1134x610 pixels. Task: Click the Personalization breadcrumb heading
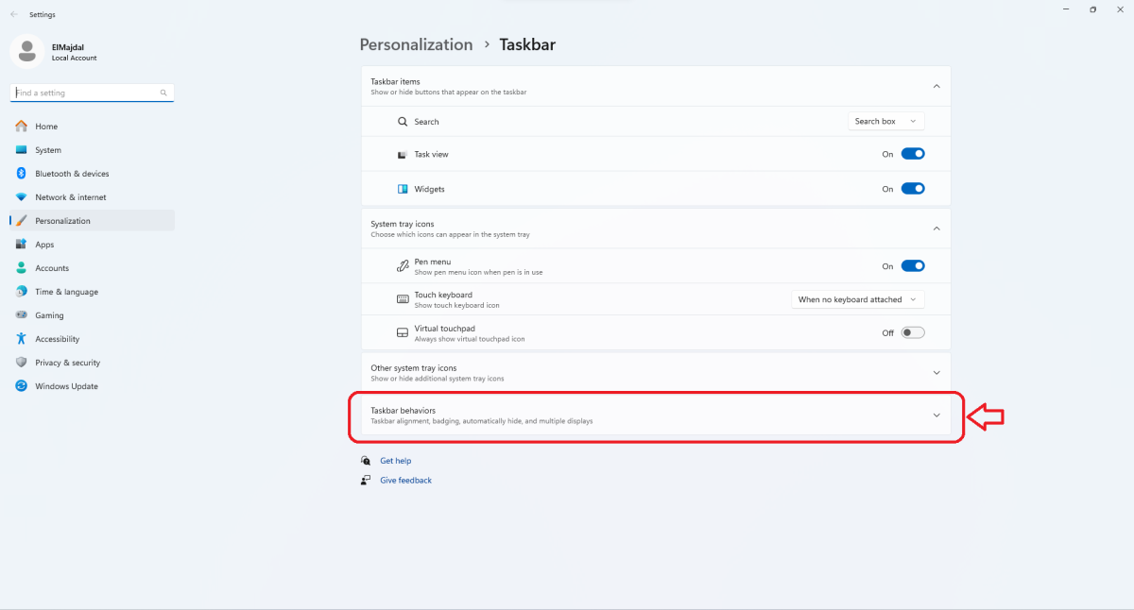pos(416,44)
